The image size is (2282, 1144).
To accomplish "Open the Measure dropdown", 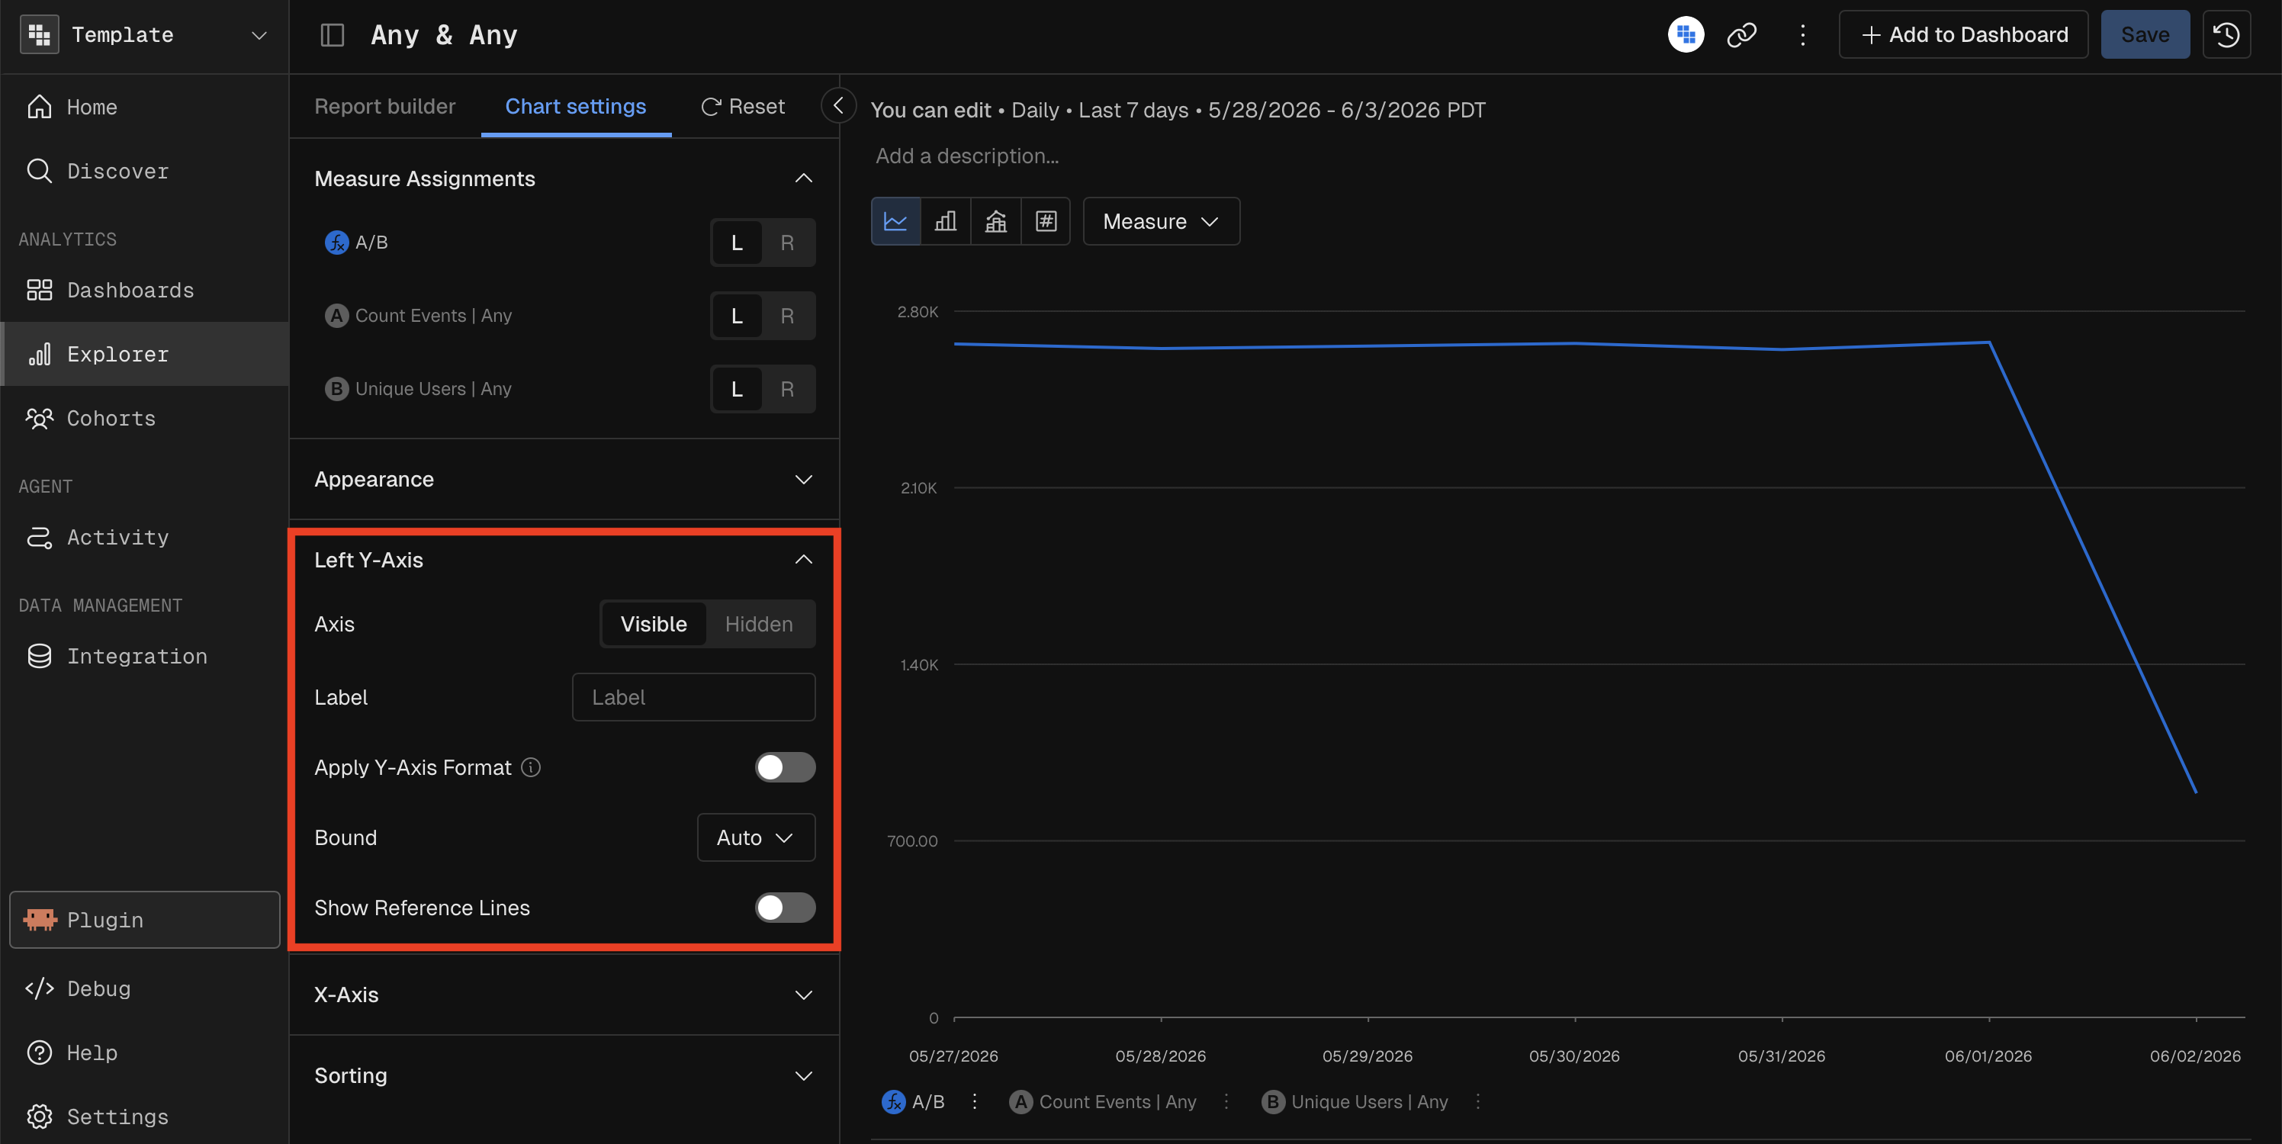I will coord(1162,220).
